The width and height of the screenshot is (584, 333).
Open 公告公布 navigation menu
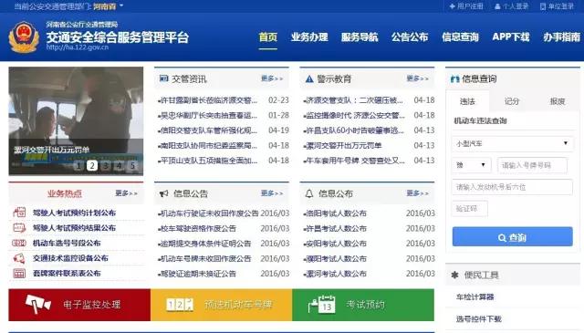coord(410,36)
